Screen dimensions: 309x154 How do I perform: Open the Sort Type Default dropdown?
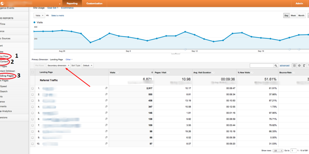tap(87, 66)
